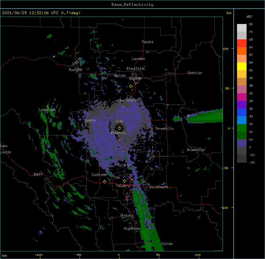
Task: Click the -30 value in dBZ legend
Action: click(252, 163)
